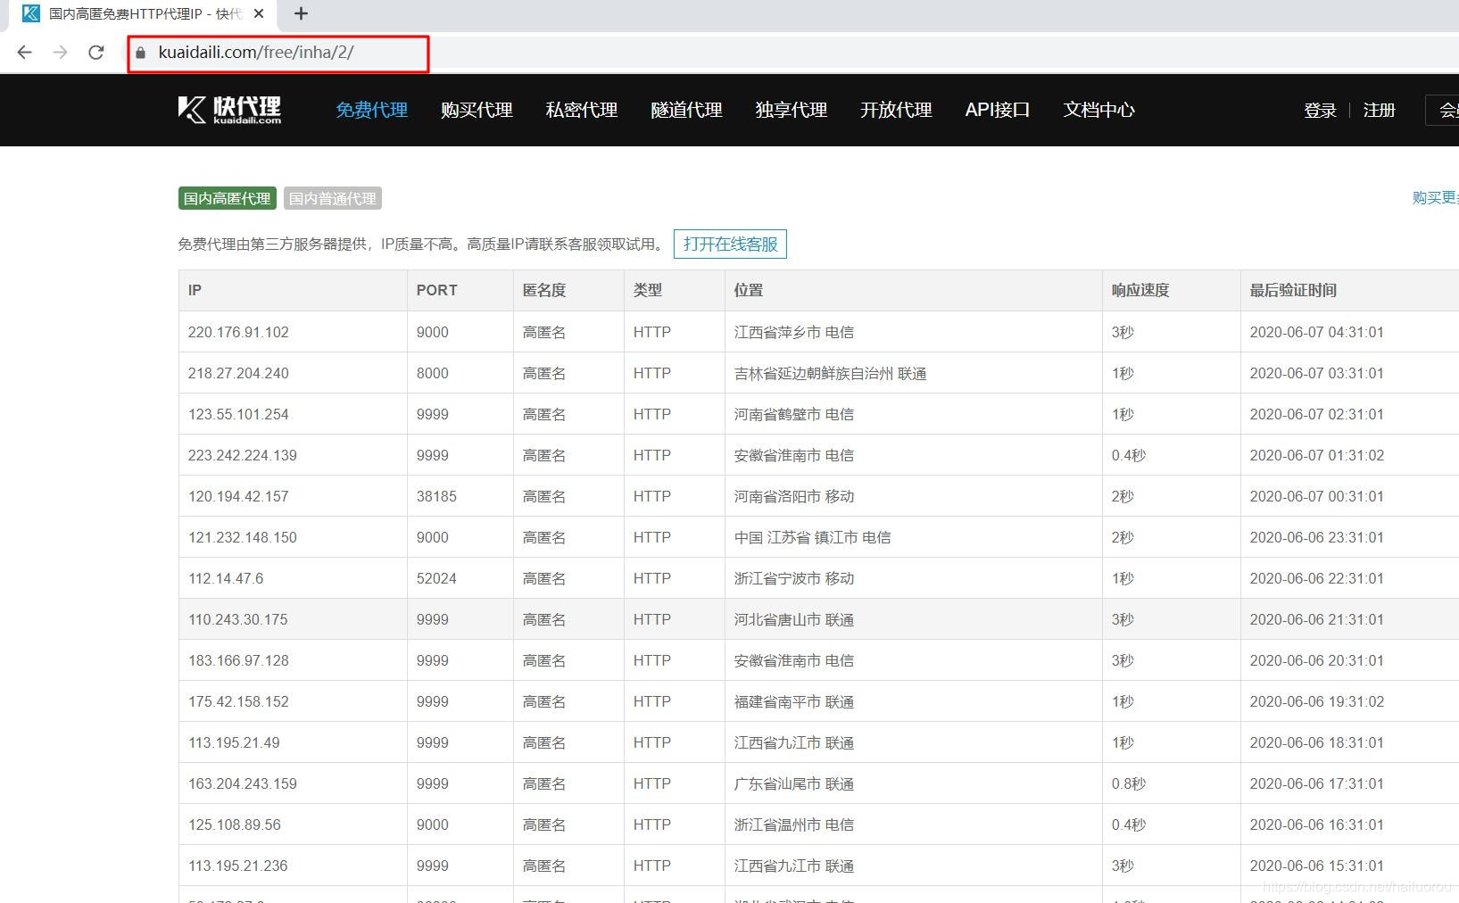Click 高匿名 in the 220.176.91.102 row
1459x903 pixels.
click(544, 332)
